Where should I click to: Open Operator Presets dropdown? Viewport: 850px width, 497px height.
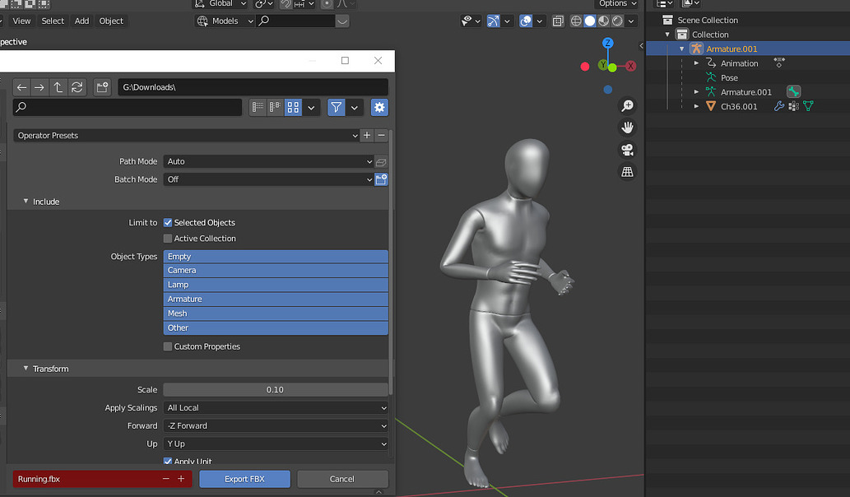coord(187,136)
